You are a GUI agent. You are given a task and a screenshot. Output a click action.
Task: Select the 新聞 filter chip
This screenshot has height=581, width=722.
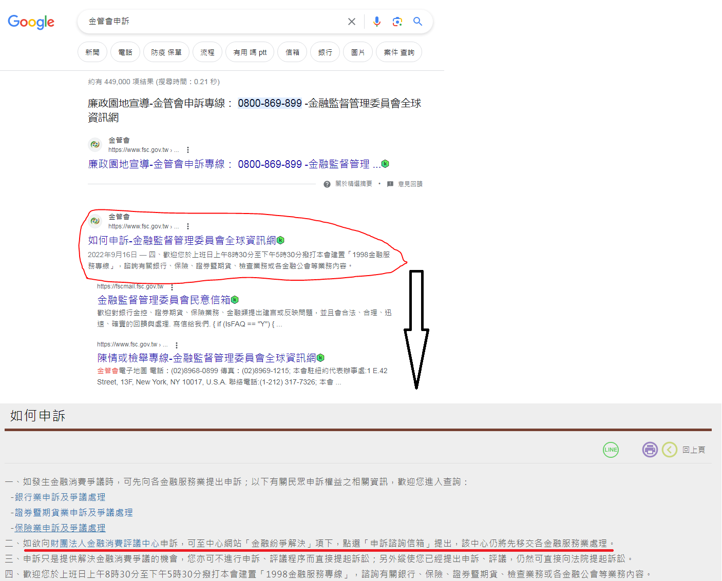(92, 52)
